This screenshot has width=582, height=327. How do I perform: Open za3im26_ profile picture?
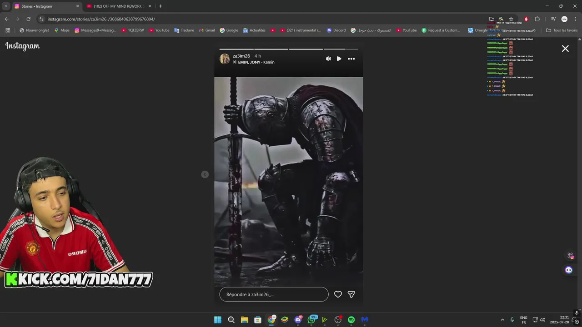point(225,59)
